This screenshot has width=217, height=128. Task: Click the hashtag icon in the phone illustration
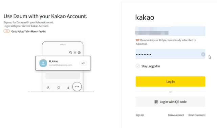[68, 88]
